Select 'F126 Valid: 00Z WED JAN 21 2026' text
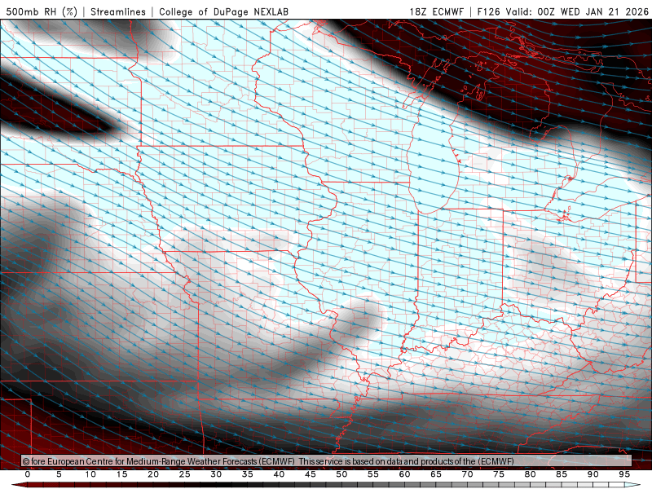Image resolution: width=652 pixels, height=489 pixels. click(562, 11)
